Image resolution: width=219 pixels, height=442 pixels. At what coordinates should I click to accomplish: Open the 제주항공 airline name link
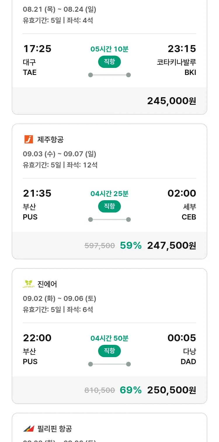pyautogui.click(x=51, y=140)
